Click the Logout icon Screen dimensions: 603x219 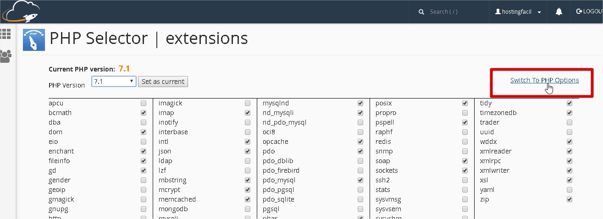579,11
